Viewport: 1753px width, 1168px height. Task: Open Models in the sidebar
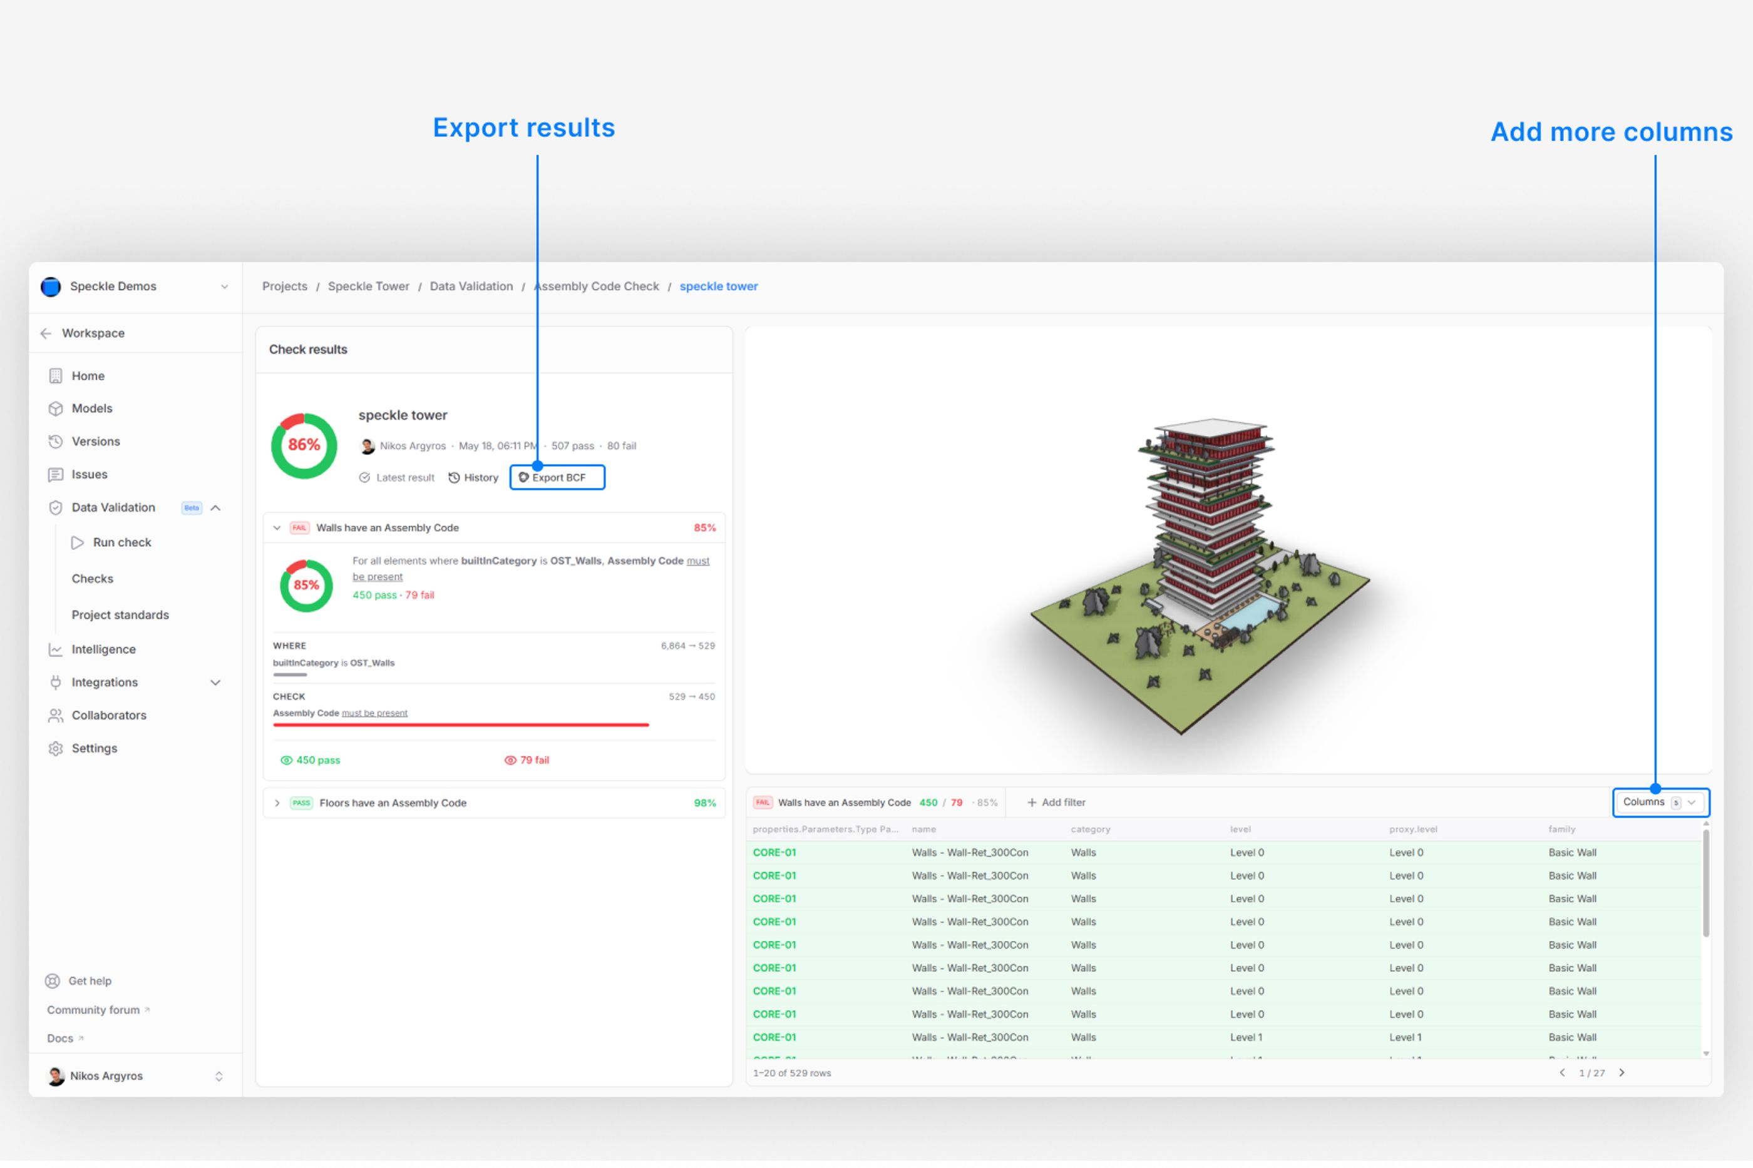(x=91, y=409)
